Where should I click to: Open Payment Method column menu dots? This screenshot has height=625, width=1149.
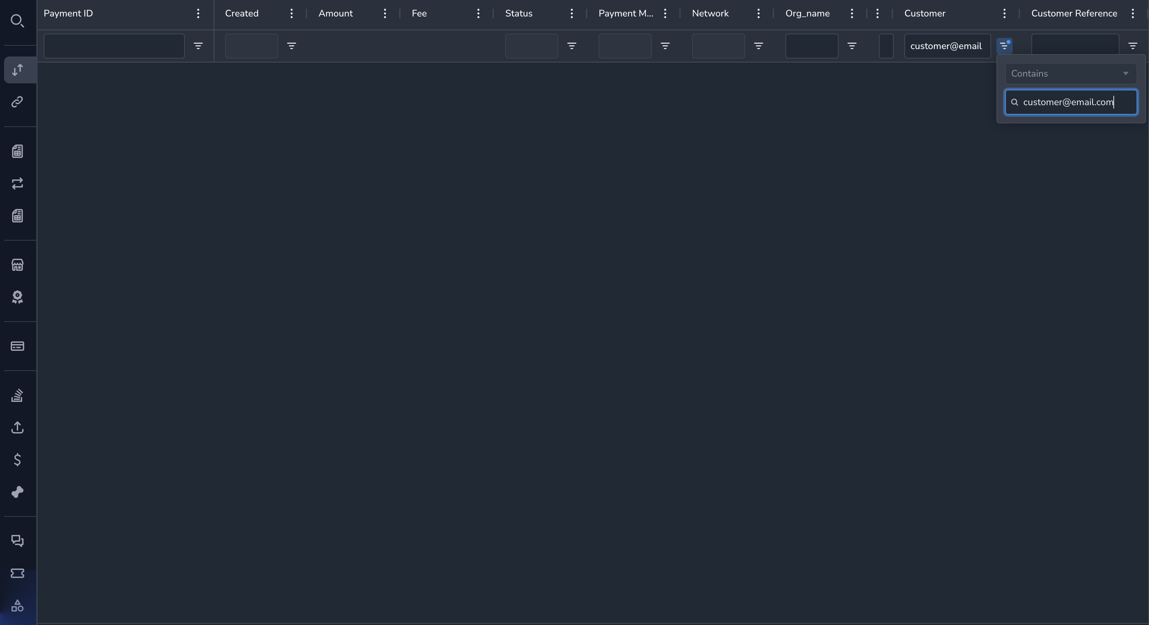pyautogui.click(x=665, y=13)
